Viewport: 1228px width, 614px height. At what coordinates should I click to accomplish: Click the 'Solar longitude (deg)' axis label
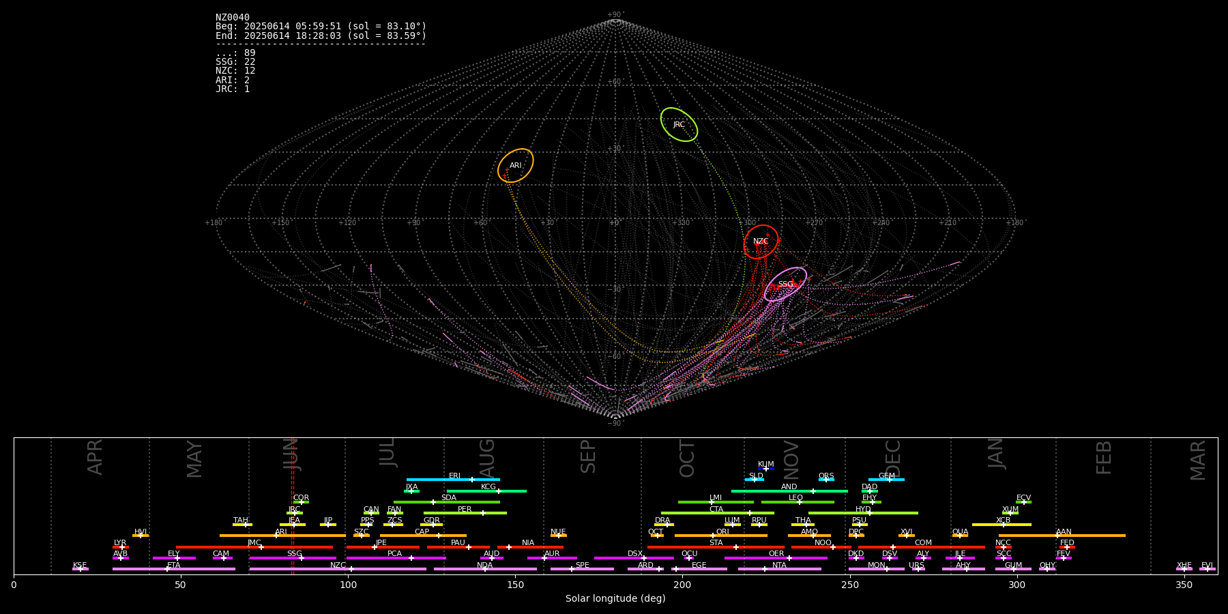click(x=615, y=599)
